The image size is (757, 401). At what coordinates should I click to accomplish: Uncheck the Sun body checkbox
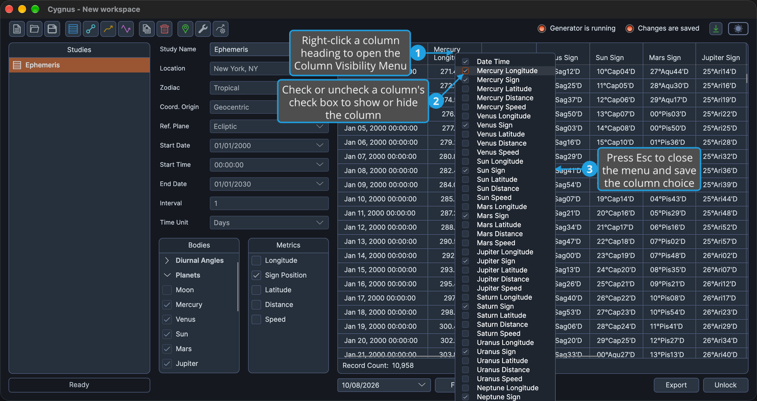click(167, 334)
